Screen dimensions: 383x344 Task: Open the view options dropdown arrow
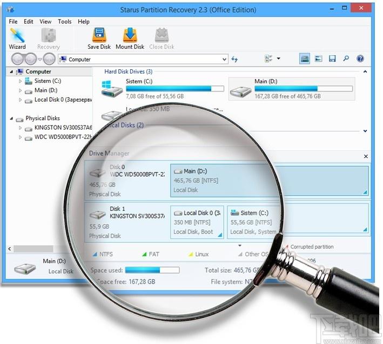click(x=278, y=58)
